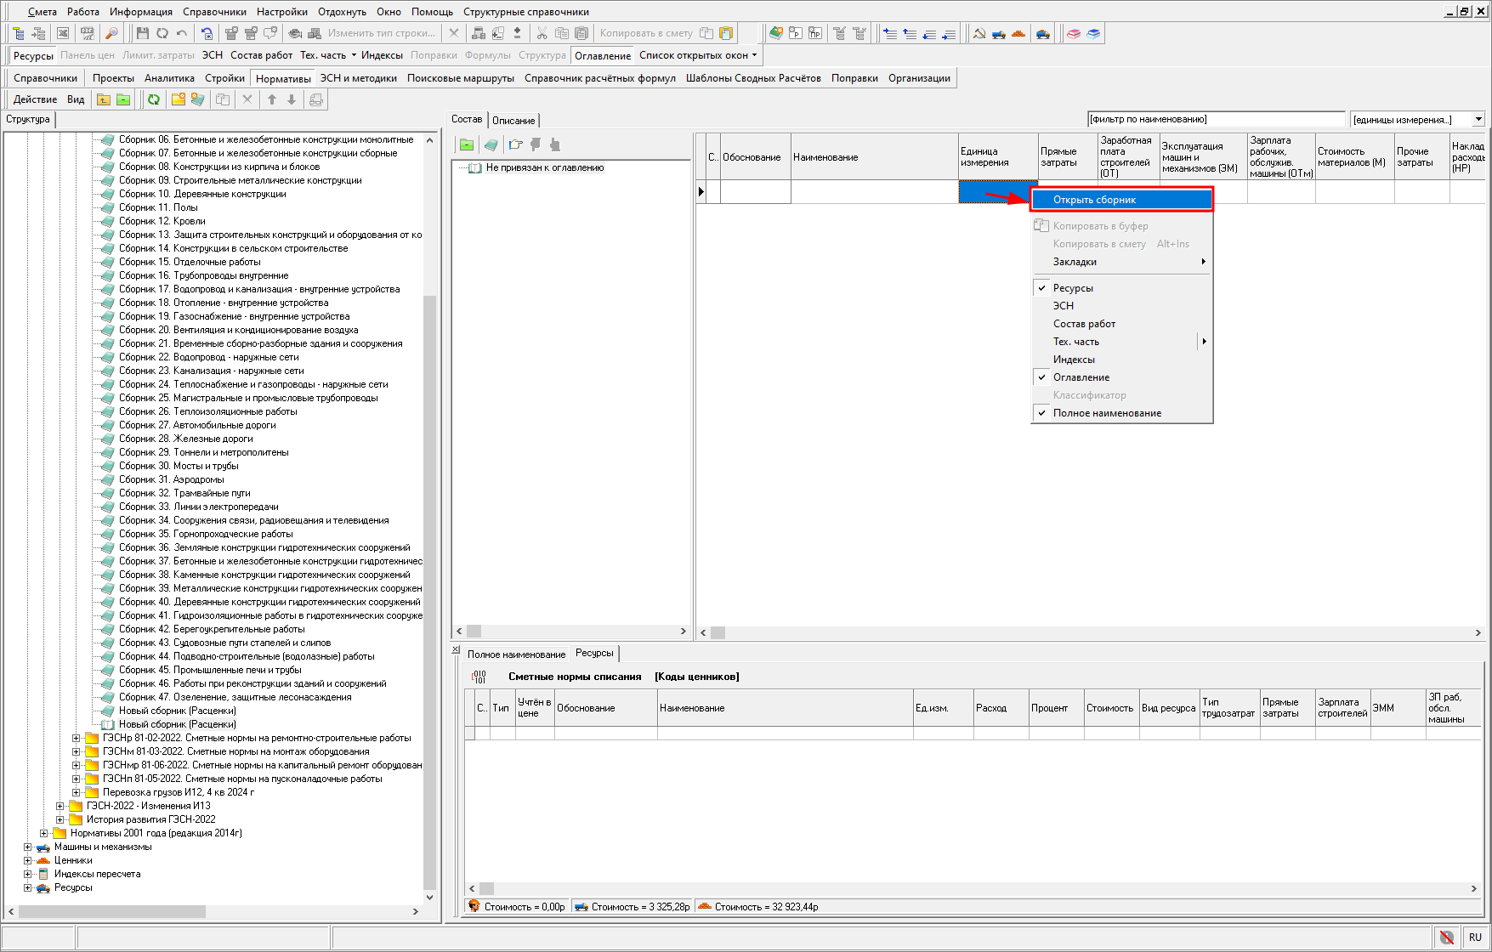Screen dimensions: 1492x952
Task: Disable Полное наименование in the context menu
Action: tap(1106, 413)
